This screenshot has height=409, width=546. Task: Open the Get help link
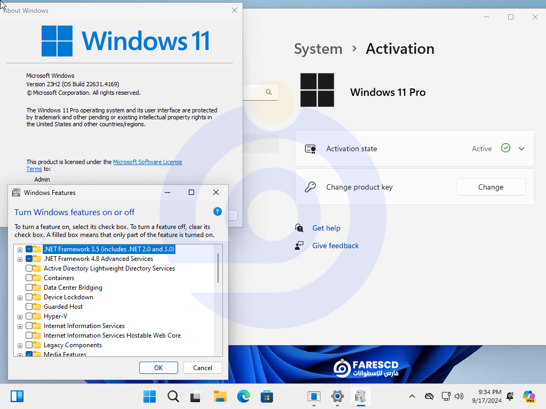[326, 228]
